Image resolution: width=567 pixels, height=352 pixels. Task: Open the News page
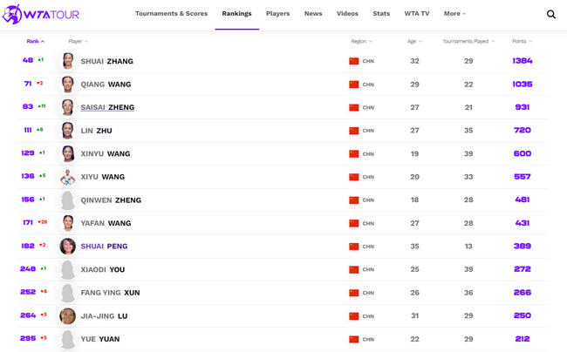click(313, 13)
